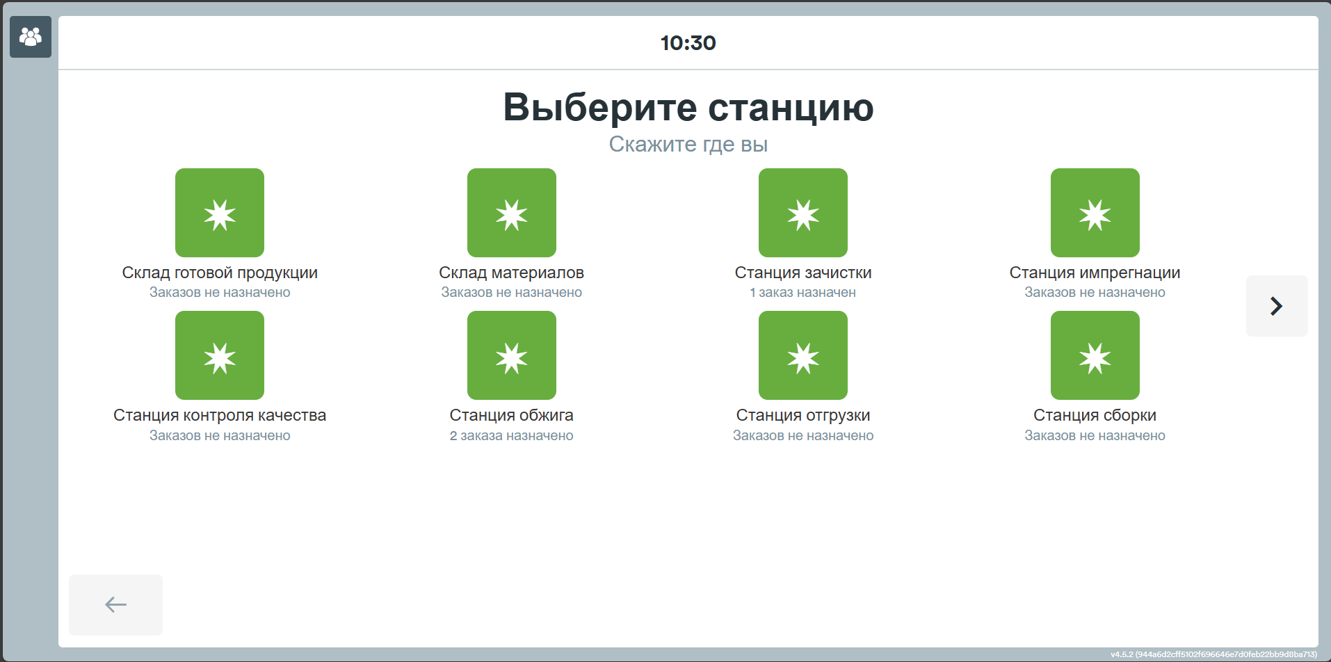
Task: Click the Станция импрегнации label
Action: coord(1095,273)
